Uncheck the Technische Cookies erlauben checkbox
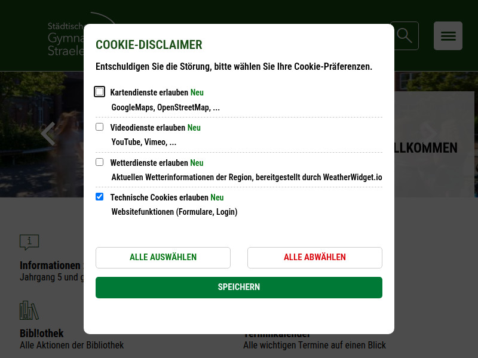478x358 pixels. tap(100, 197)
